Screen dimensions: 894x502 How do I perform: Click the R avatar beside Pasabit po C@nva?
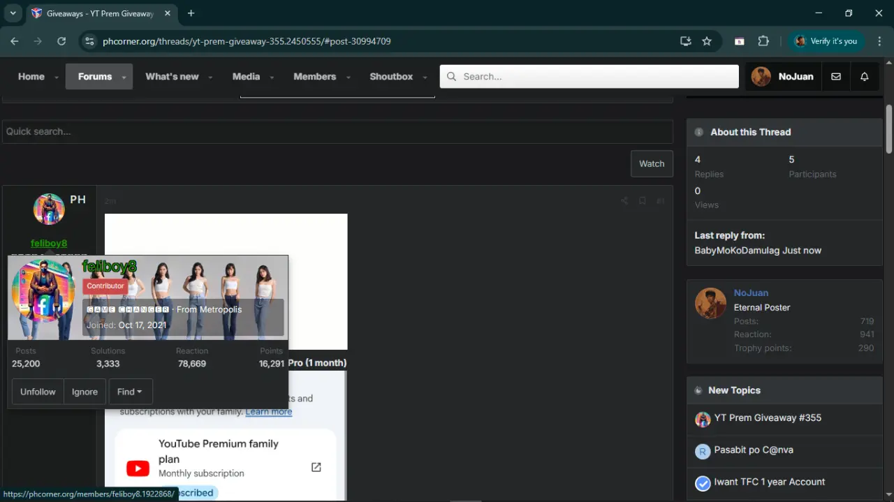(703, 451)
